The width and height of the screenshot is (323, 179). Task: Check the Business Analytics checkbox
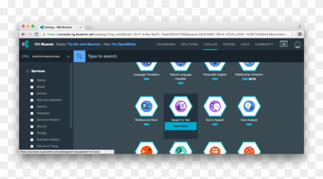click(x=32, y=140)
